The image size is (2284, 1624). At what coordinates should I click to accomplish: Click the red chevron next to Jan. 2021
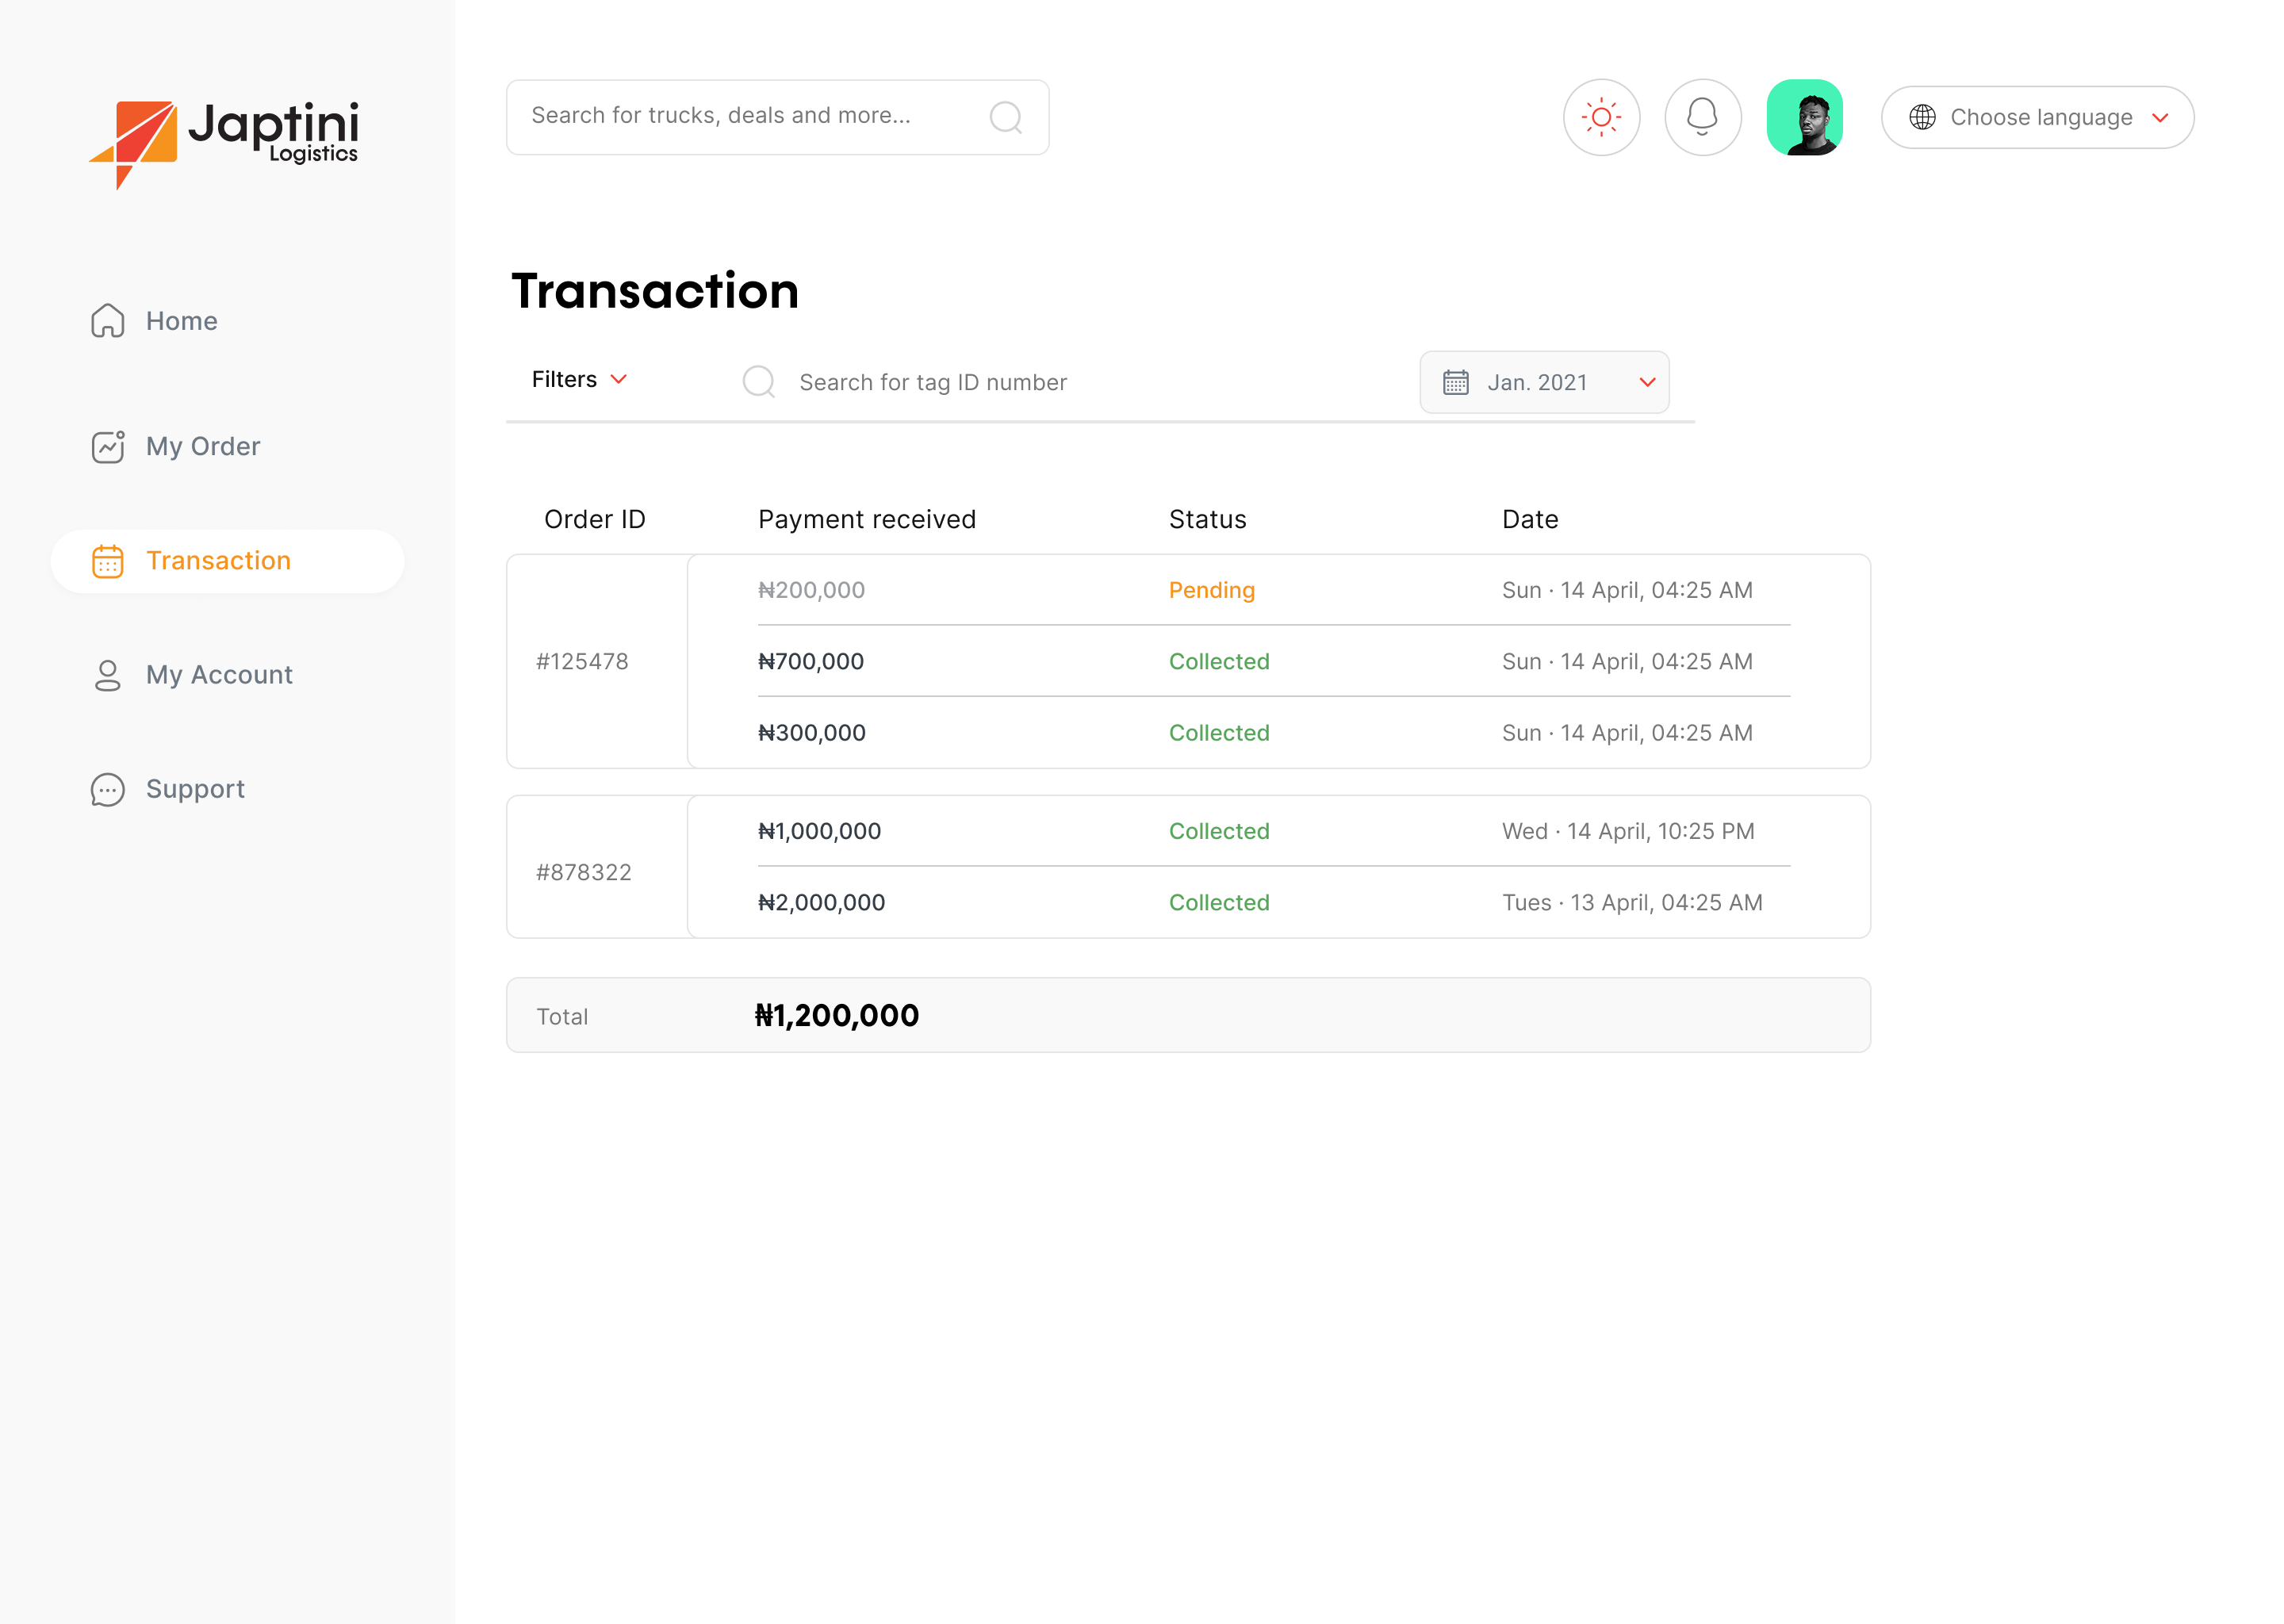point(1647,382)
